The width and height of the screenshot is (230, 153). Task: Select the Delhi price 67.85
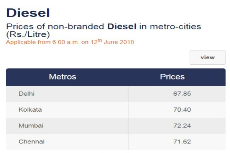(x=182, y=94)
